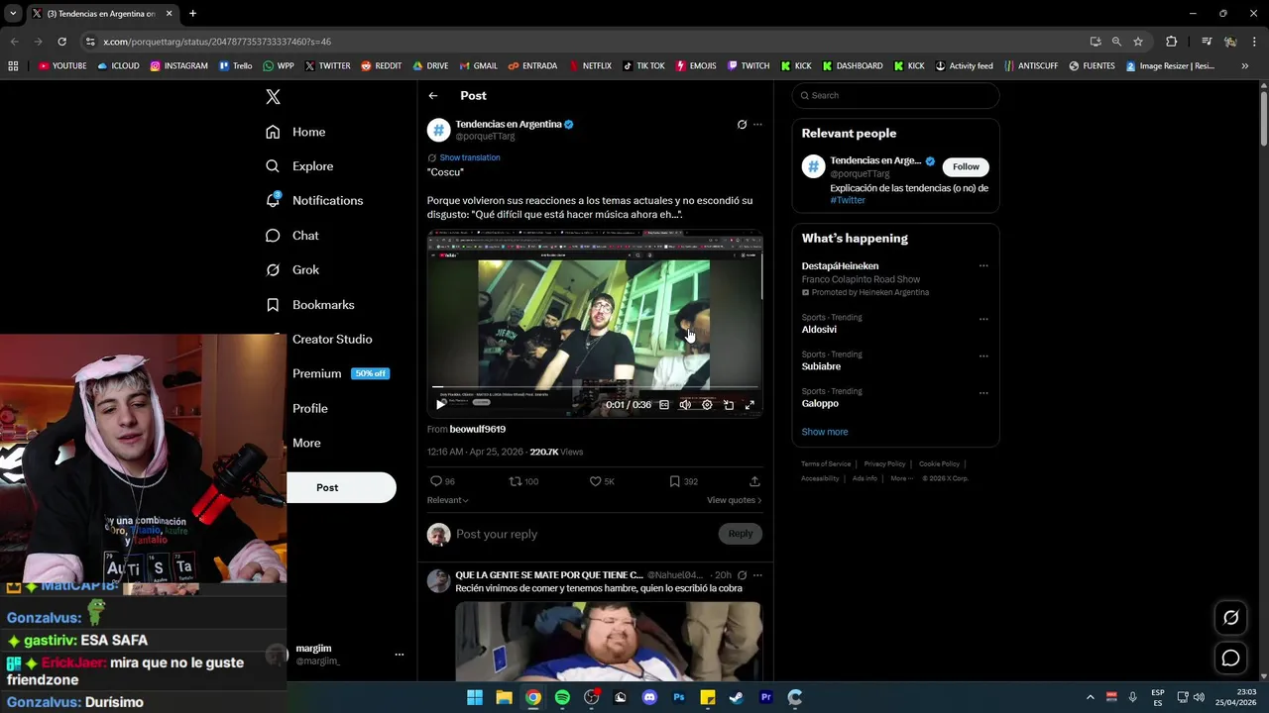Open Spotify from the taskbar
The height and width of the screenshot is (713, 1269).
(562, 697)
